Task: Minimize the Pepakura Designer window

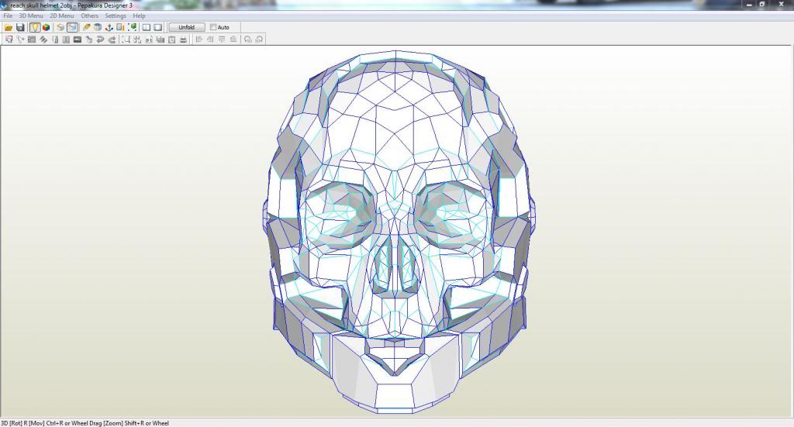Action: point(750,5)
